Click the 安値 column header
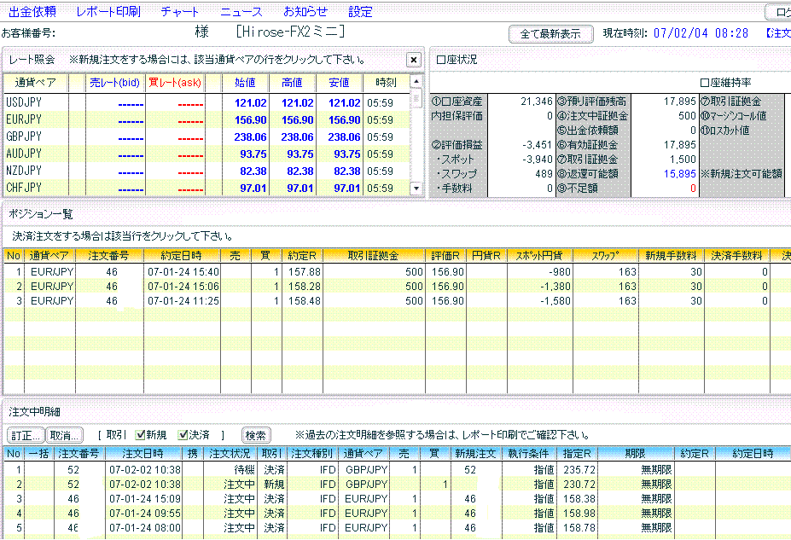The width and height of the screenshot is (791, 540). [339, 83]
